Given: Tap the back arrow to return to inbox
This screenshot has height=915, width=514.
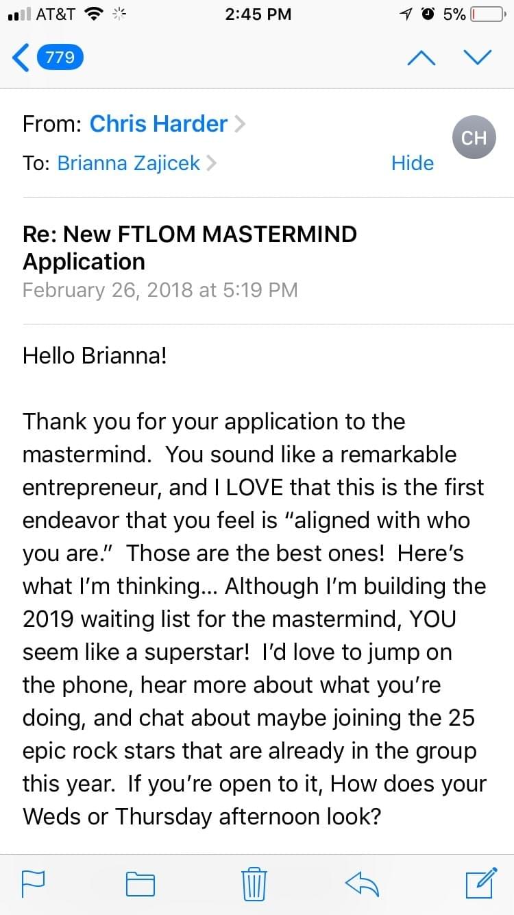Looking at the screenshot, I should tap(21, 58).
